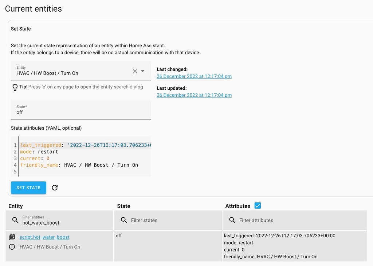Click the search icon in Filter attributes
The height and width of the screenshot is (266, 373).
[232, 220]
